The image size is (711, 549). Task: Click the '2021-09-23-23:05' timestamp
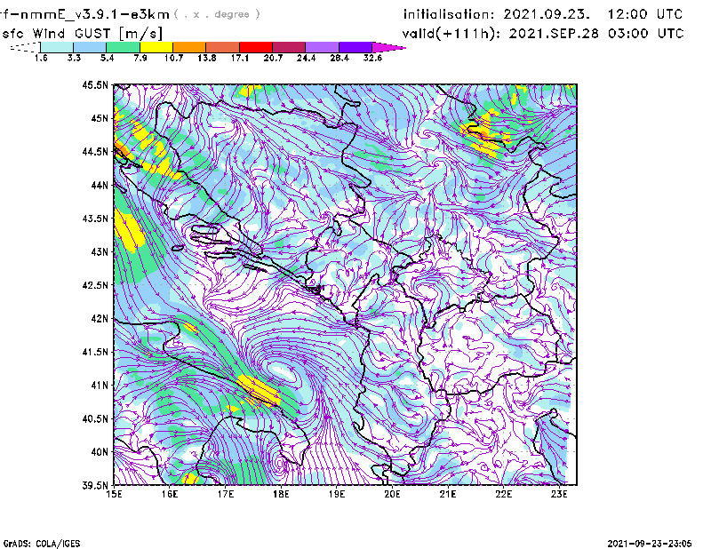(650, 543)
